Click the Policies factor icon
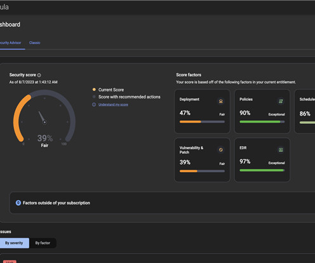Image resolution: width=315 pixels, height=263 pixels. pos(281,101)
